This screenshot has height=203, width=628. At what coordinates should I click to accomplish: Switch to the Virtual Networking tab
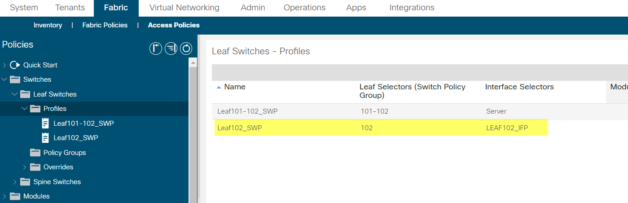click(x=184, y=8)
